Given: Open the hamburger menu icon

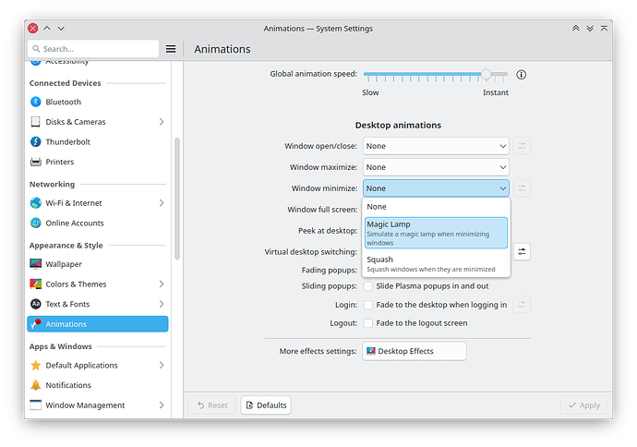Looking at the screenshot, I should click(x=171, y=49).
